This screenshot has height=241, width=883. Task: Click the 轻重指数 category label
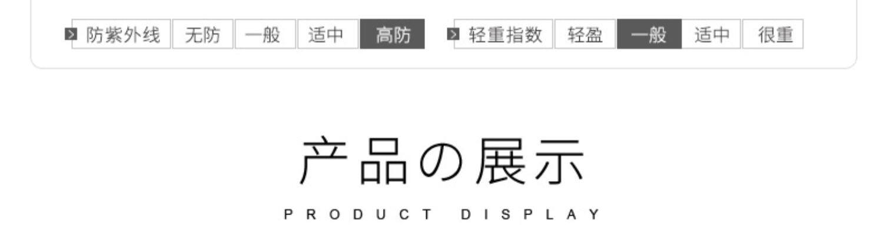(x=506, y=35)
